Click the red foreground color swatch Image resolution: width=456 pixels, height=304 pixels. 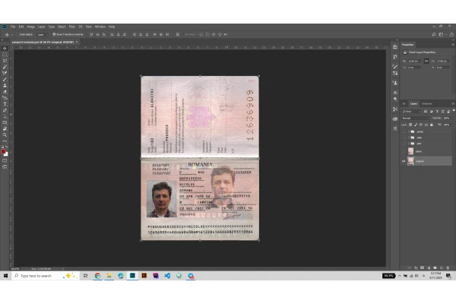[3, 151]
